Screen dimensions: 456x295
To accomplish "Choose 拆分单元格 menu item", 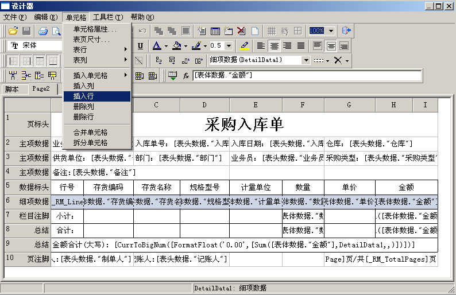I will click(97, 143).
